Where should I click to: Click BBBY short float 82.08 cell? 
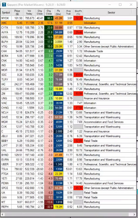tap(78, 141)
